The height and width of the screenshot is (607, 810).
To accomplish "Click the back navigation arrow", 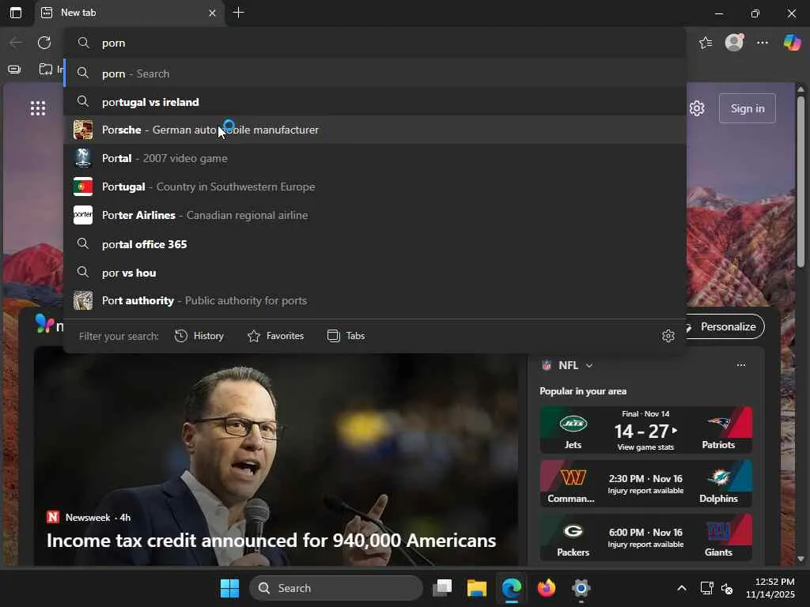I will pyautogui.click(x=16, y=43).
